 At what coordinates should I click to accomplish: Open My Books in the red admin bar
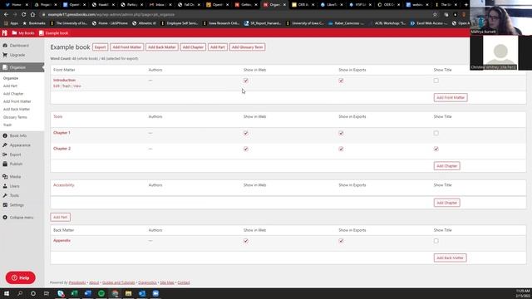pos(23,33)
